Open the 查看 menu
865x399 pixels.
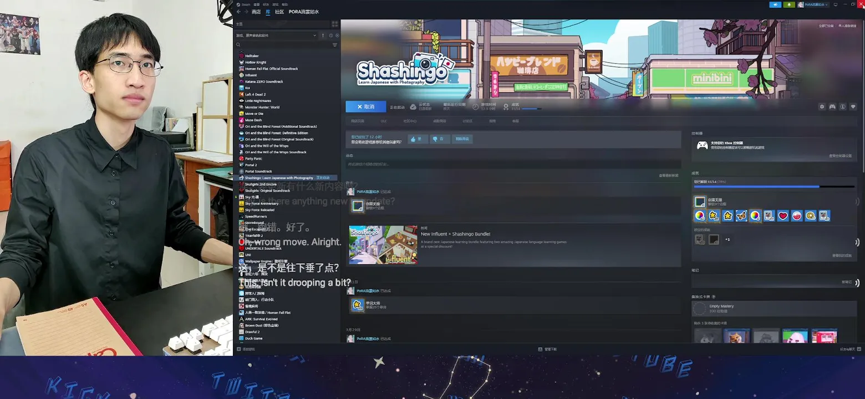[x=257, y=4]
